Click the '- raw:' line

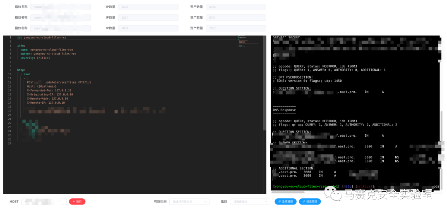pyautogui.click(x=25, y=74)
